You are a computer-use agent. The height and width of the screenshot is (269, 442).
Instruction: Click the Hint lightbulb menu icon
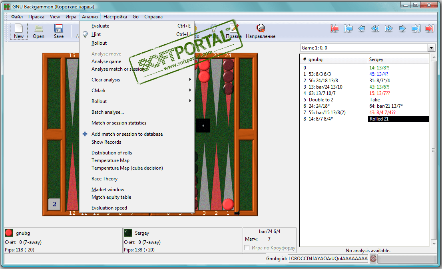click(x=85, y=34)
